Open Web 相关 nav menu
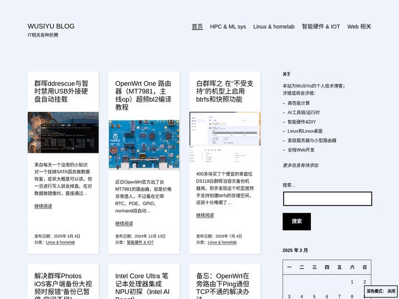399x299 pixels. click(x=359, y=27)
